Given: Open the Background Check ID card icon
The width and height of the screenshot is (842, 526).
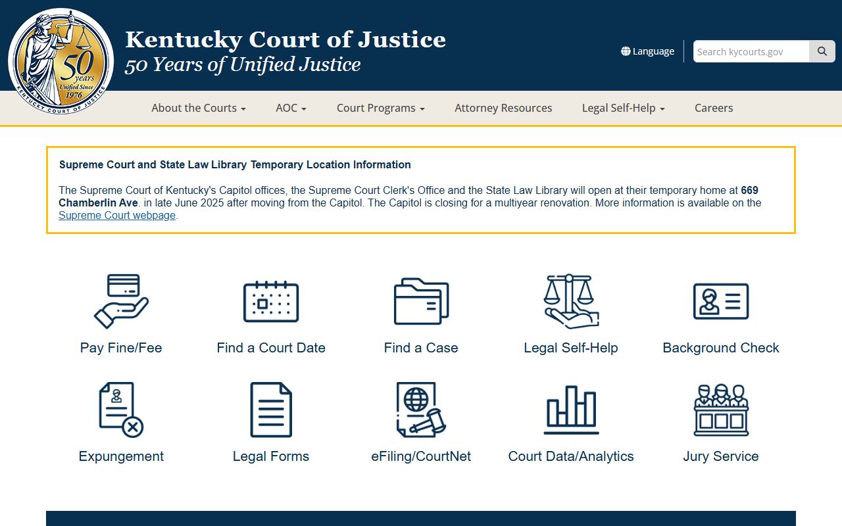Looking at the screenshot, I should pos(721,301).
